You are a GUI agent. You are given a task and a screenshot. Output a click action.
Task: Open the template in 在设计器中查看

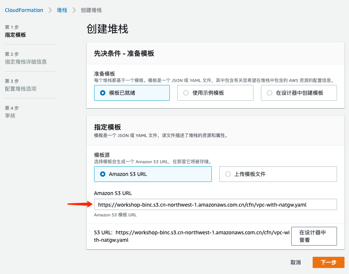(x=314, y=236)
